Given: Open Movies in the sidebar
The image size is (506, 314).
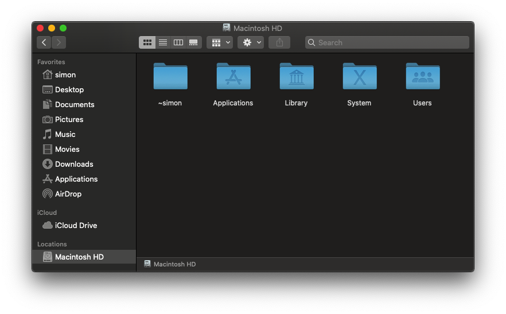Looking at the screenshot, I should (84, 149).
